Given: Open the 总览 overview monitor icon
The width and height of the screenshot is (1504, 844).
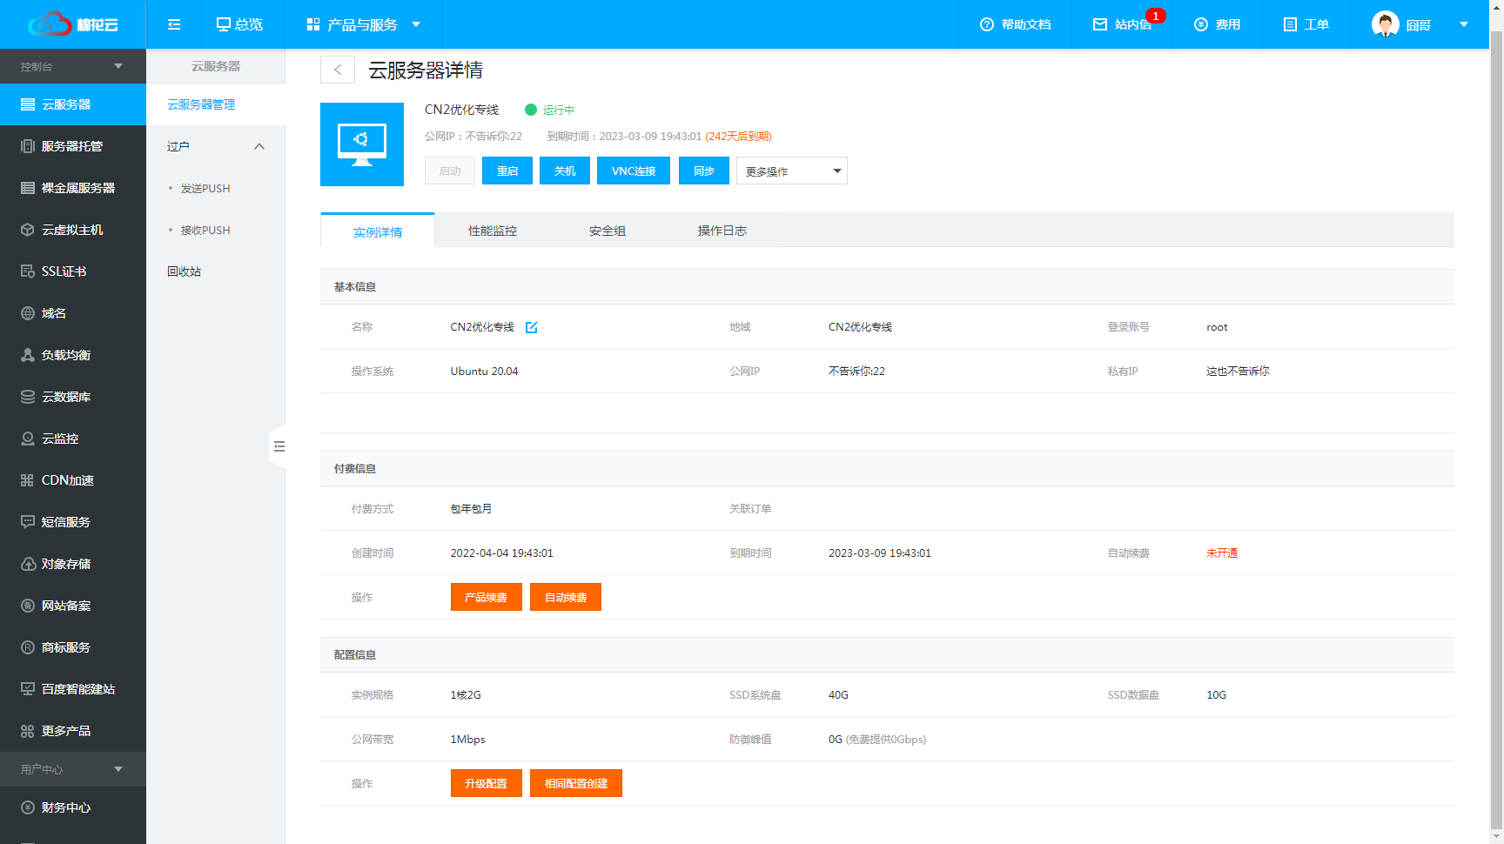Looking at the screenshot, I should coord(224,24).
